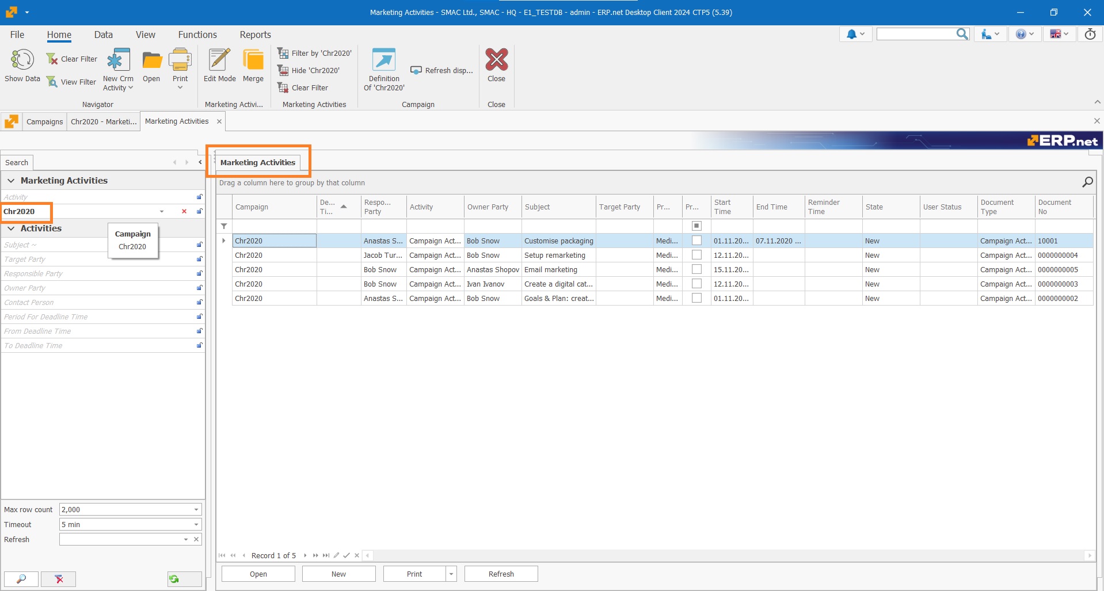Collapse the Activities filter section
This screenshot has width=1104, height=591.
(x=11, y=228)
